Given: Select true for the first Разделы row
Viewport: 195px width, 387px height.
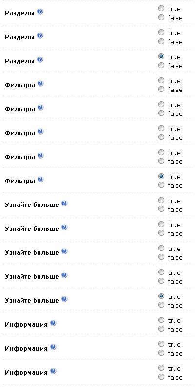Looking at the screenshot, I should coord(161,9).
